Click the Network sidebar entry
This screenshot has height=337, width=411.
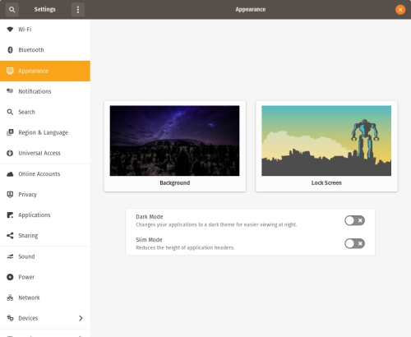click(45, 298)
